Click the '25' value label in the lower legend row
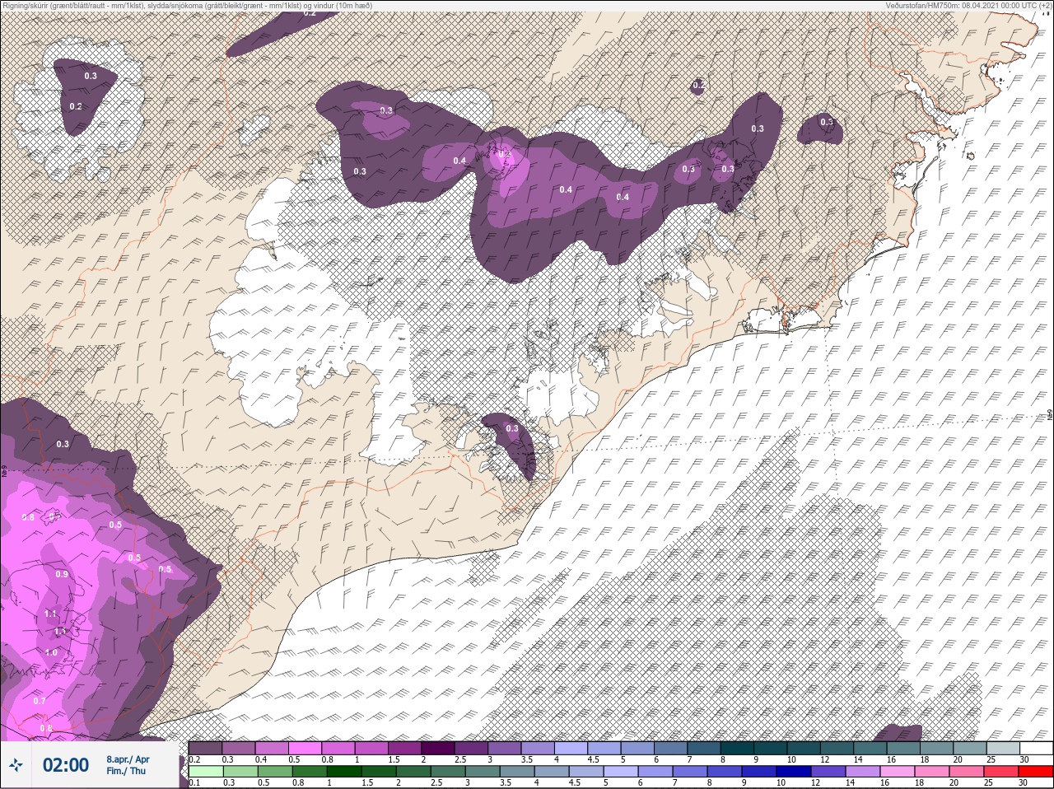Viewport: 1054px width, 789px height. tap(988, 782)
